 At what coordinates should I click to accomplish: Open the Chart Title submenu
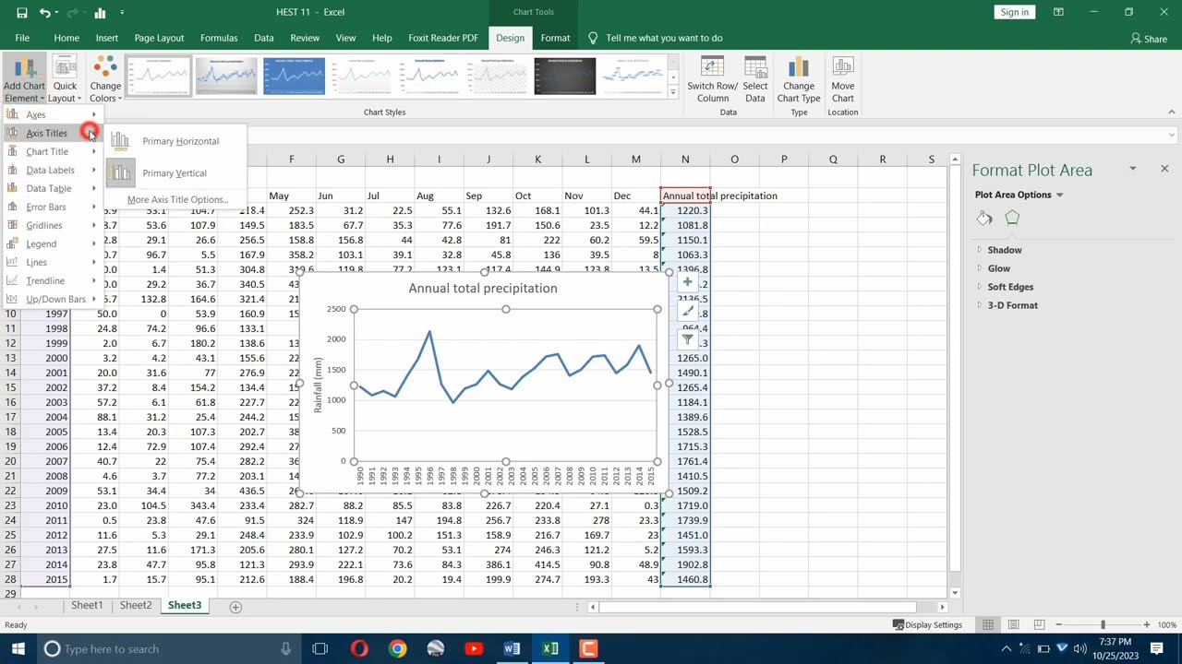(x=51, y=151)
